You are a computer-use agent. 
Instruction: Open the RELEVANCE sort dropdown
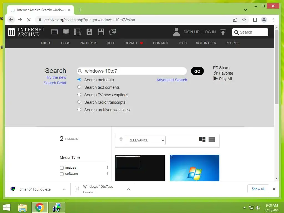[144, 140]
